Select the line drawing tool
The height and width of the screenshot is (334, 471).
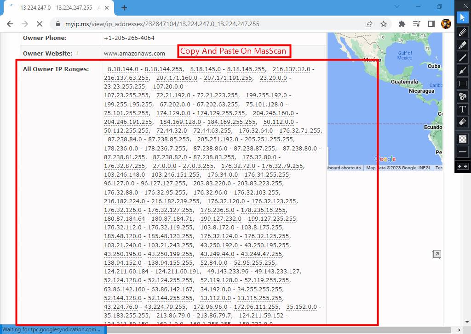[463, 58]
